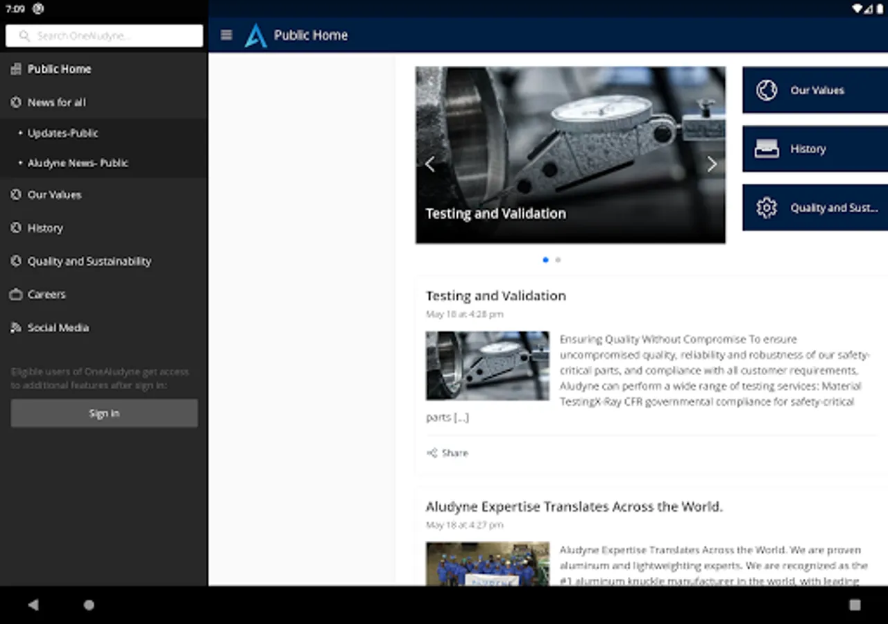Image resolution: width=888 pixels, height=624 pixels.
Task: Share the Testing and Validation post
Action: (x=447, y=453)
